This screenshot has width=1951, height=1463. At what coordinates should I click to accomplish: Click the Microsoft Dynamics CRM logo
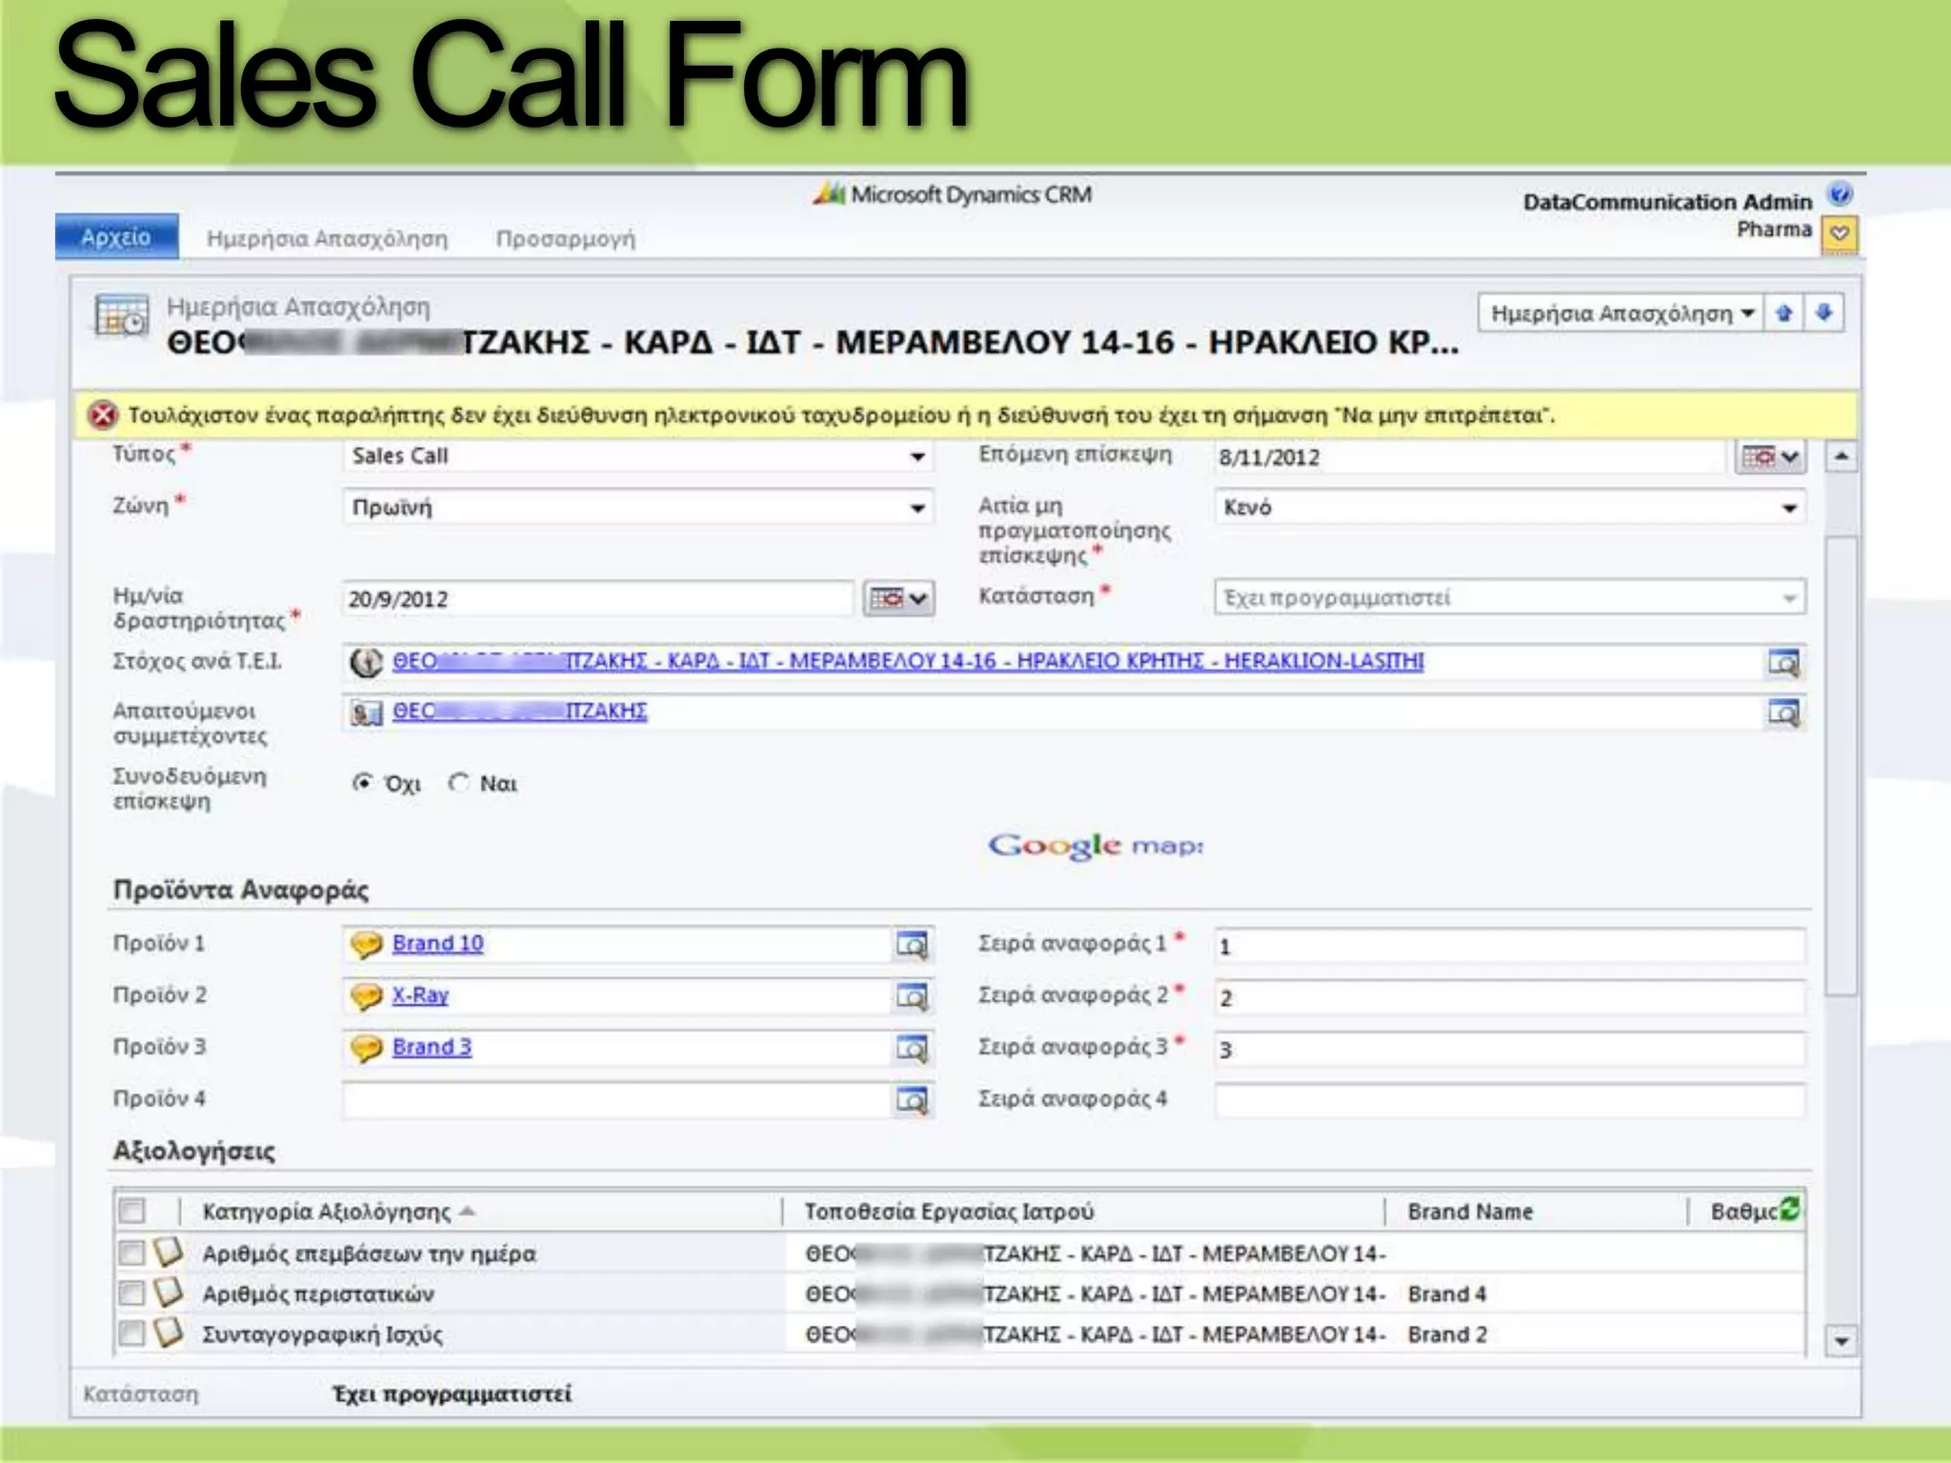click(x=953, y=194)
